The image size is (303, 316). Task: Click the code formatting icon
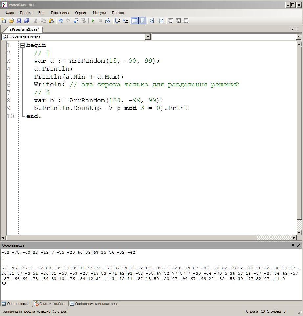[x=152, y=21]
